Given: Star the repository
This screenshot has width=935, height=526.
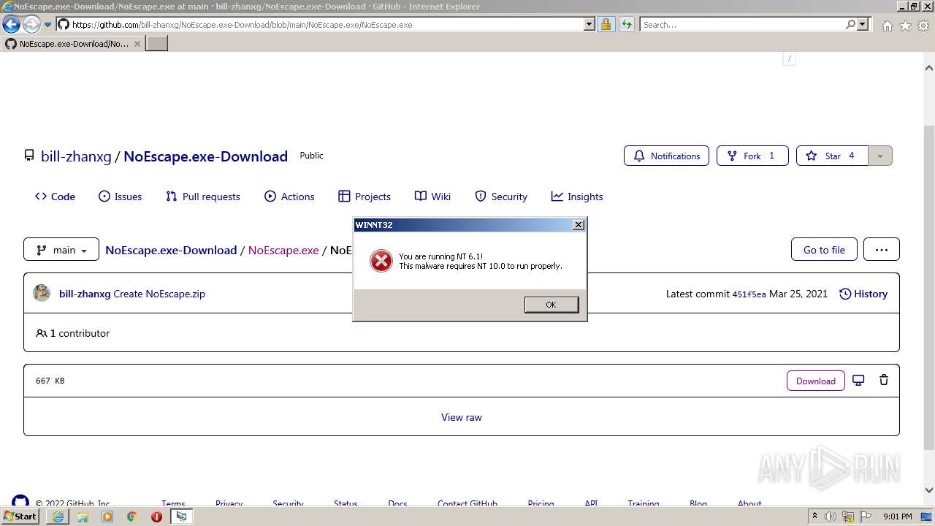Looking at the screenshot, I should coord(832,156).
